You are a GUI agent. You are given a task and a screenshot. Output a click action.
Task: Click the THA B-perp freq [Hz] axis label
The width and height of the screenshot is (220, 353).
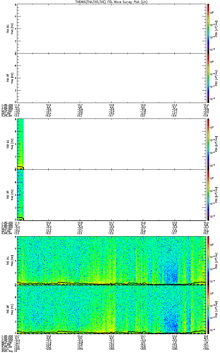point(12,29)
